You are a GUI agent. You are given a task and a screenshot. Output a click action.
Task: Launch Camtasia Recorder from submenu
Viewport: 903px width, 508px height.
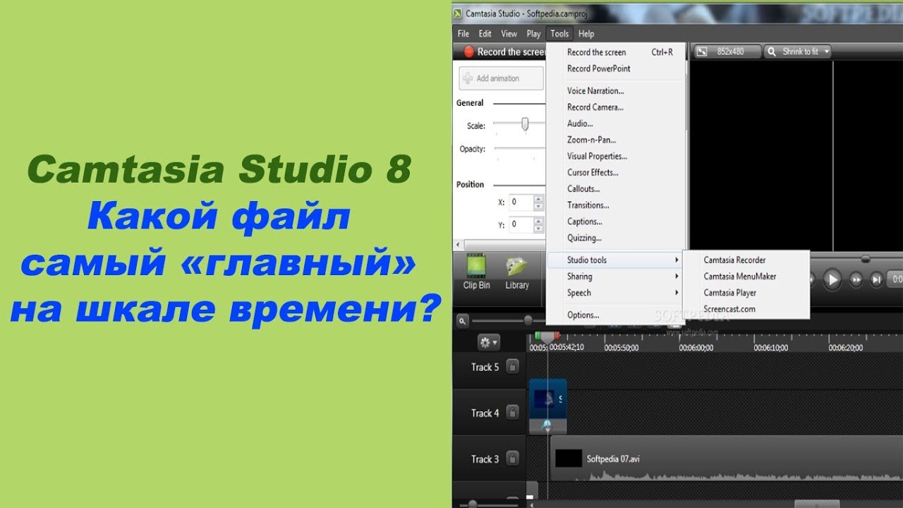pos(746,260)
